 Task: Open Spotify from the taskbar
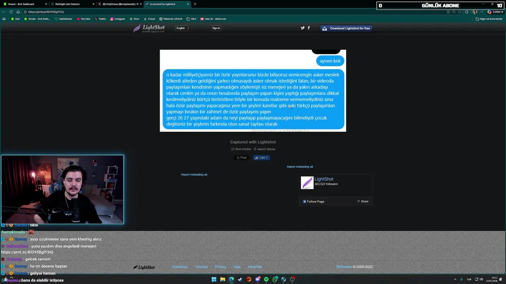(x=266, y=279)
